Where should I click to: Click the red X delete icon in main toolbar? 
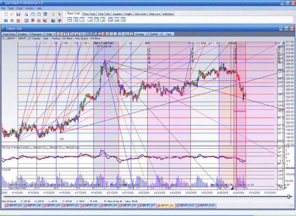pyautogui.click(x=18, y=20)
